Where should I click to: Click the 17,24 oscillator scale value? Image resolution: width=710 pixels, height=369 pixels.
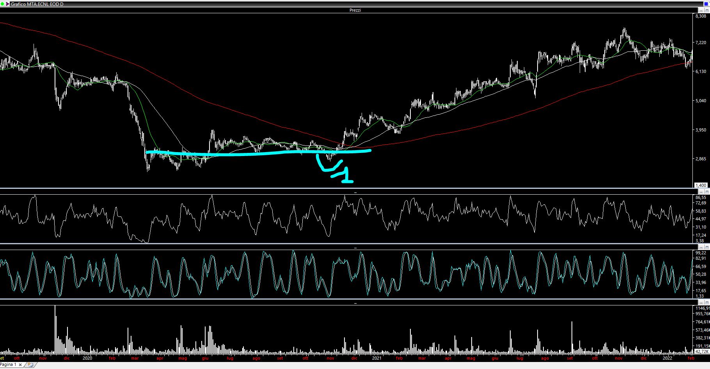[701, 235]
